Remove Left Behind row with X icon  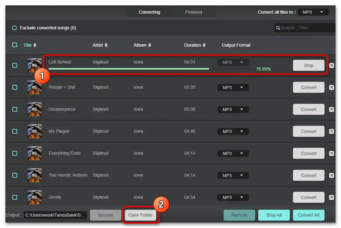pos(331,65)
